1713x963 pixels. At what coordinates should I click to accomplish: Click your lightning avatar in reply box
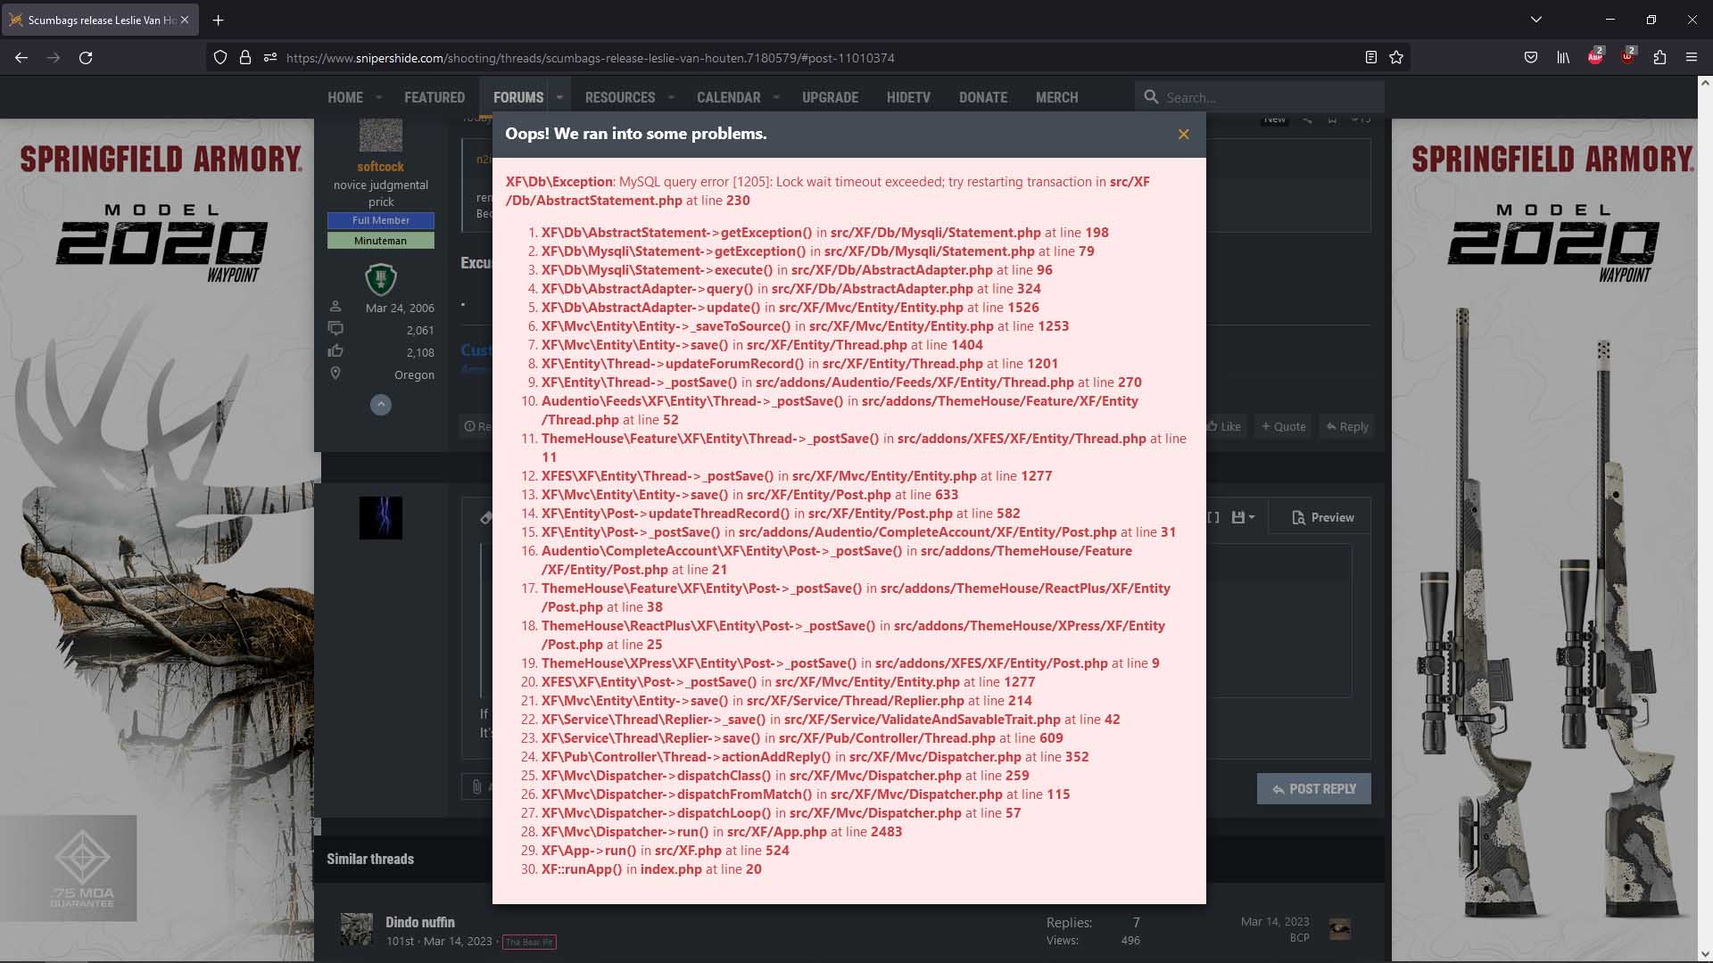[x=381, y=518]
